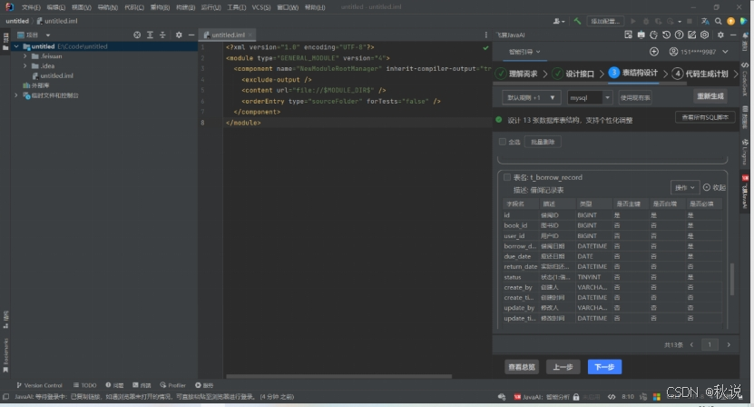
Task: Open the 智能引导 mode dropdown
Action: (524, 52)
